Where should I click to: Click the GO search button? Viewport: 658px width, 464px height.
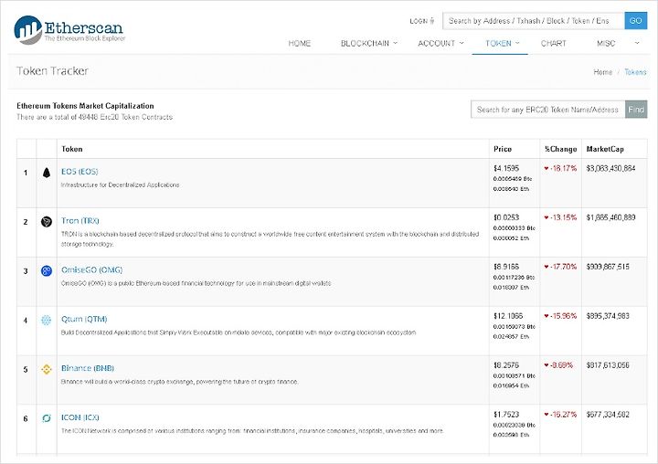(636, 21)
